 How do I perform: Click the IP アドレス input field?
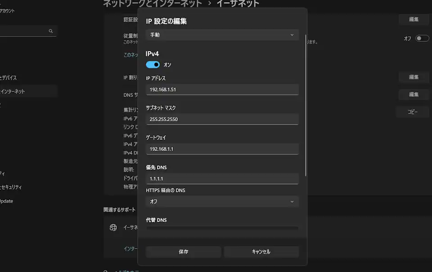coord(222,89)
